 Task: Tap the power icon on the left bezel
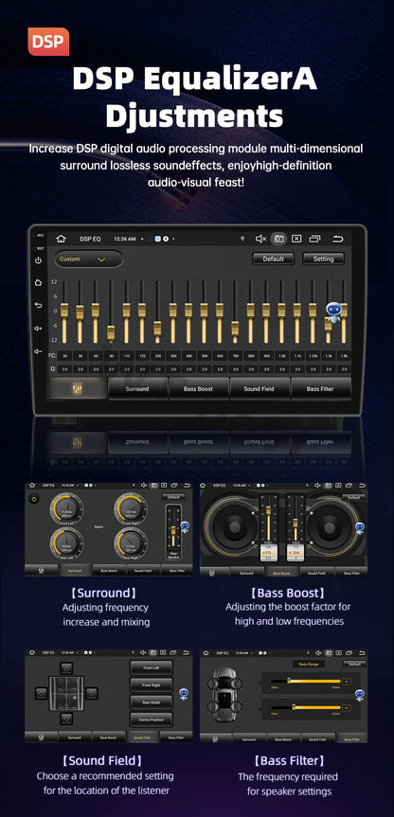click(38, 260)
